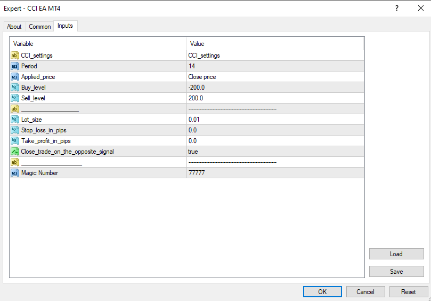Switch to the Common tab

[x=40, y=27]
